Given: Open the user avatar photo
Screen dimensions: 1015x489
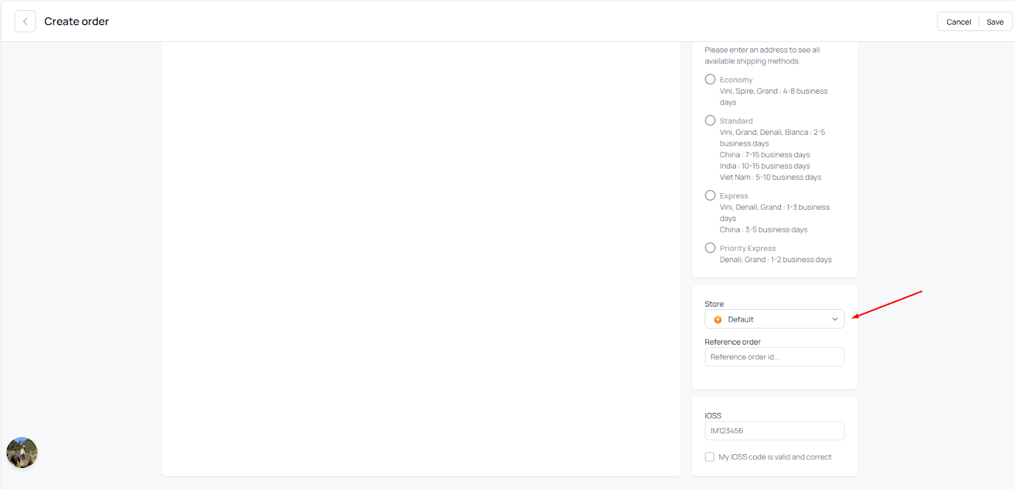Looking at the screenshot, I should (x=22, y=453).
